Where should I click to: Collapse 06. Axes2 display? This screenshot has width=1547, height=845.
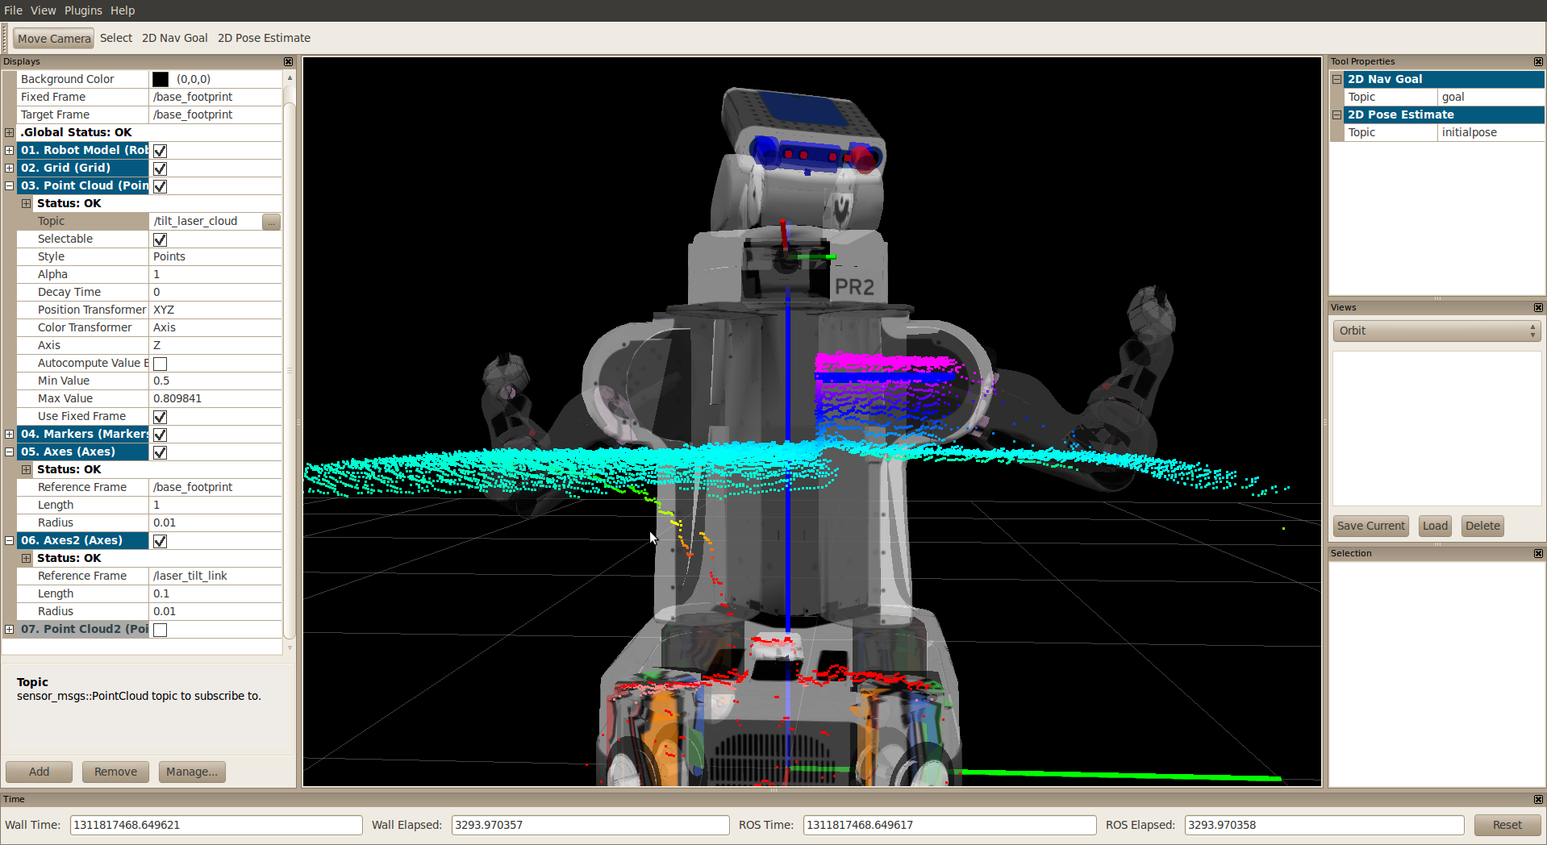tap(9, 540)
